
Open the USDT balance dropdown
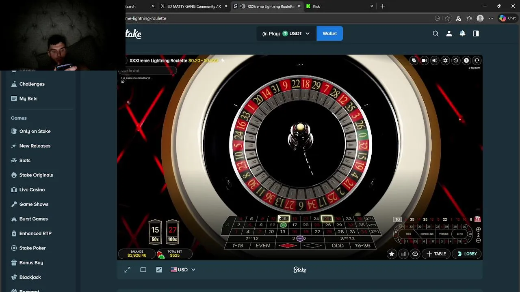[286, 34]
